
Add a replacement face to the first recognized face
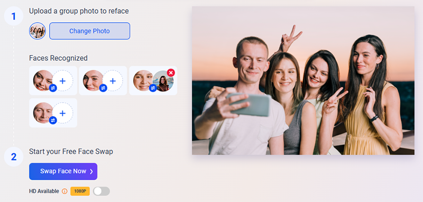pyautogui.click(x=62, y=80)
